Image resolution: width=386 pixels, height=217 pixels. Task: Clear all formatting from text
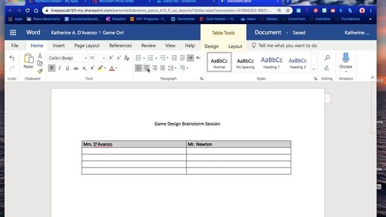(x=127, y=58)
